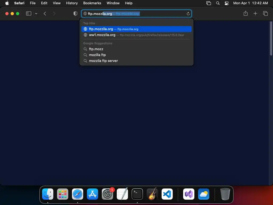Open the Trash in the Dock
This screenshot has height=205, width=273.
[225, 194]
